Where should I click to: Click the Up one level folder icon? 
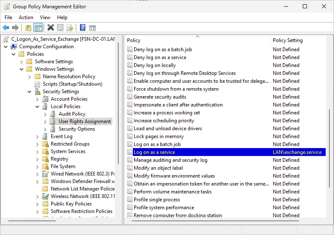(28, 27)
